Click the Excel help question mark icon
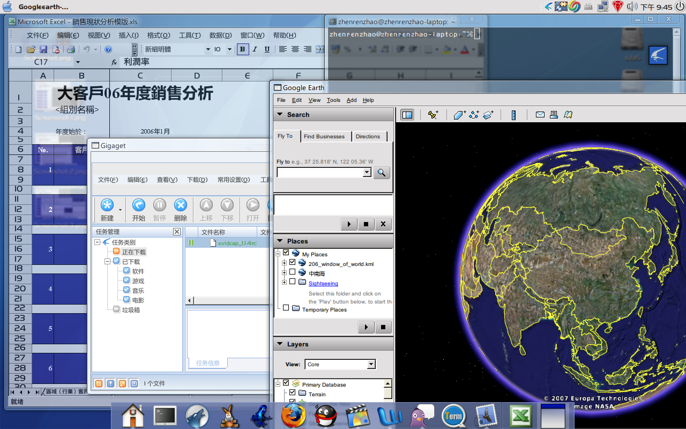 pos(108,49)
